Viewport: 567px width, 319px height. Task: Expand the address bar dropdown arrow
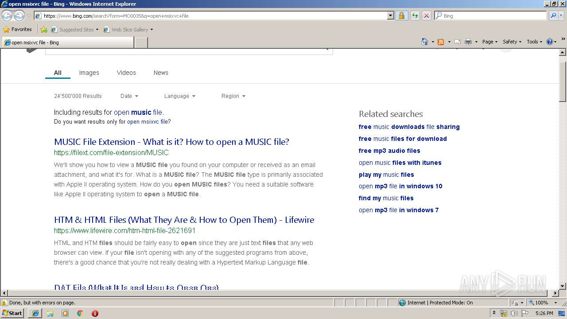click(x=390, y=16)
